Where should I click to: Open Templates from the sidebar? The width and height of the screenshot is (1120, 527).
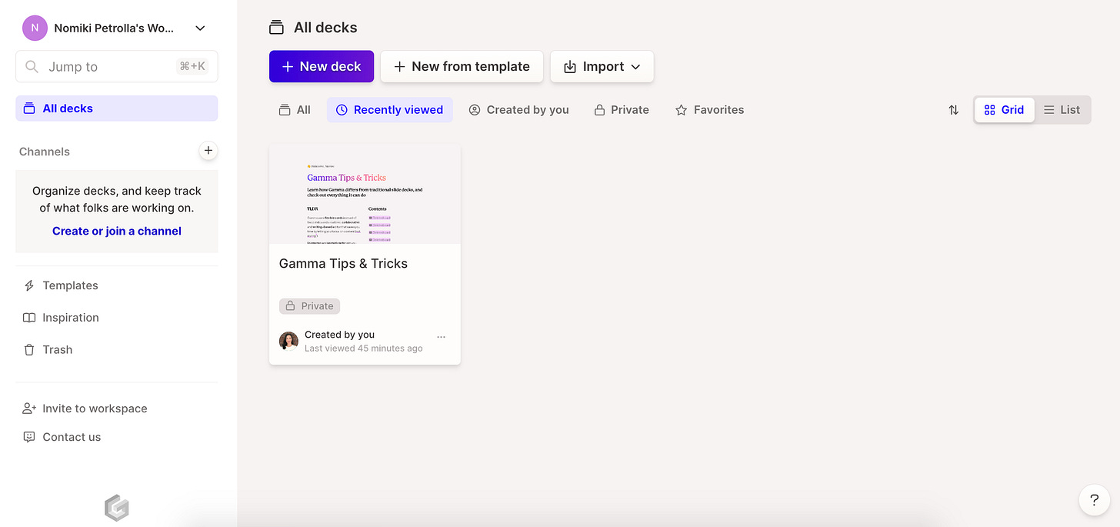[x=70, y=285]
